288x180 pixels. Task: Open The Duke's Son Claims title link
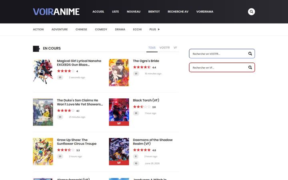[x=80, y=102]
